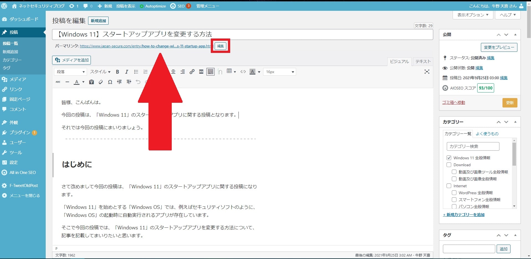Open All in One SEO menu
Viewport: 531px width, 259px height.
tap(23, 172)
